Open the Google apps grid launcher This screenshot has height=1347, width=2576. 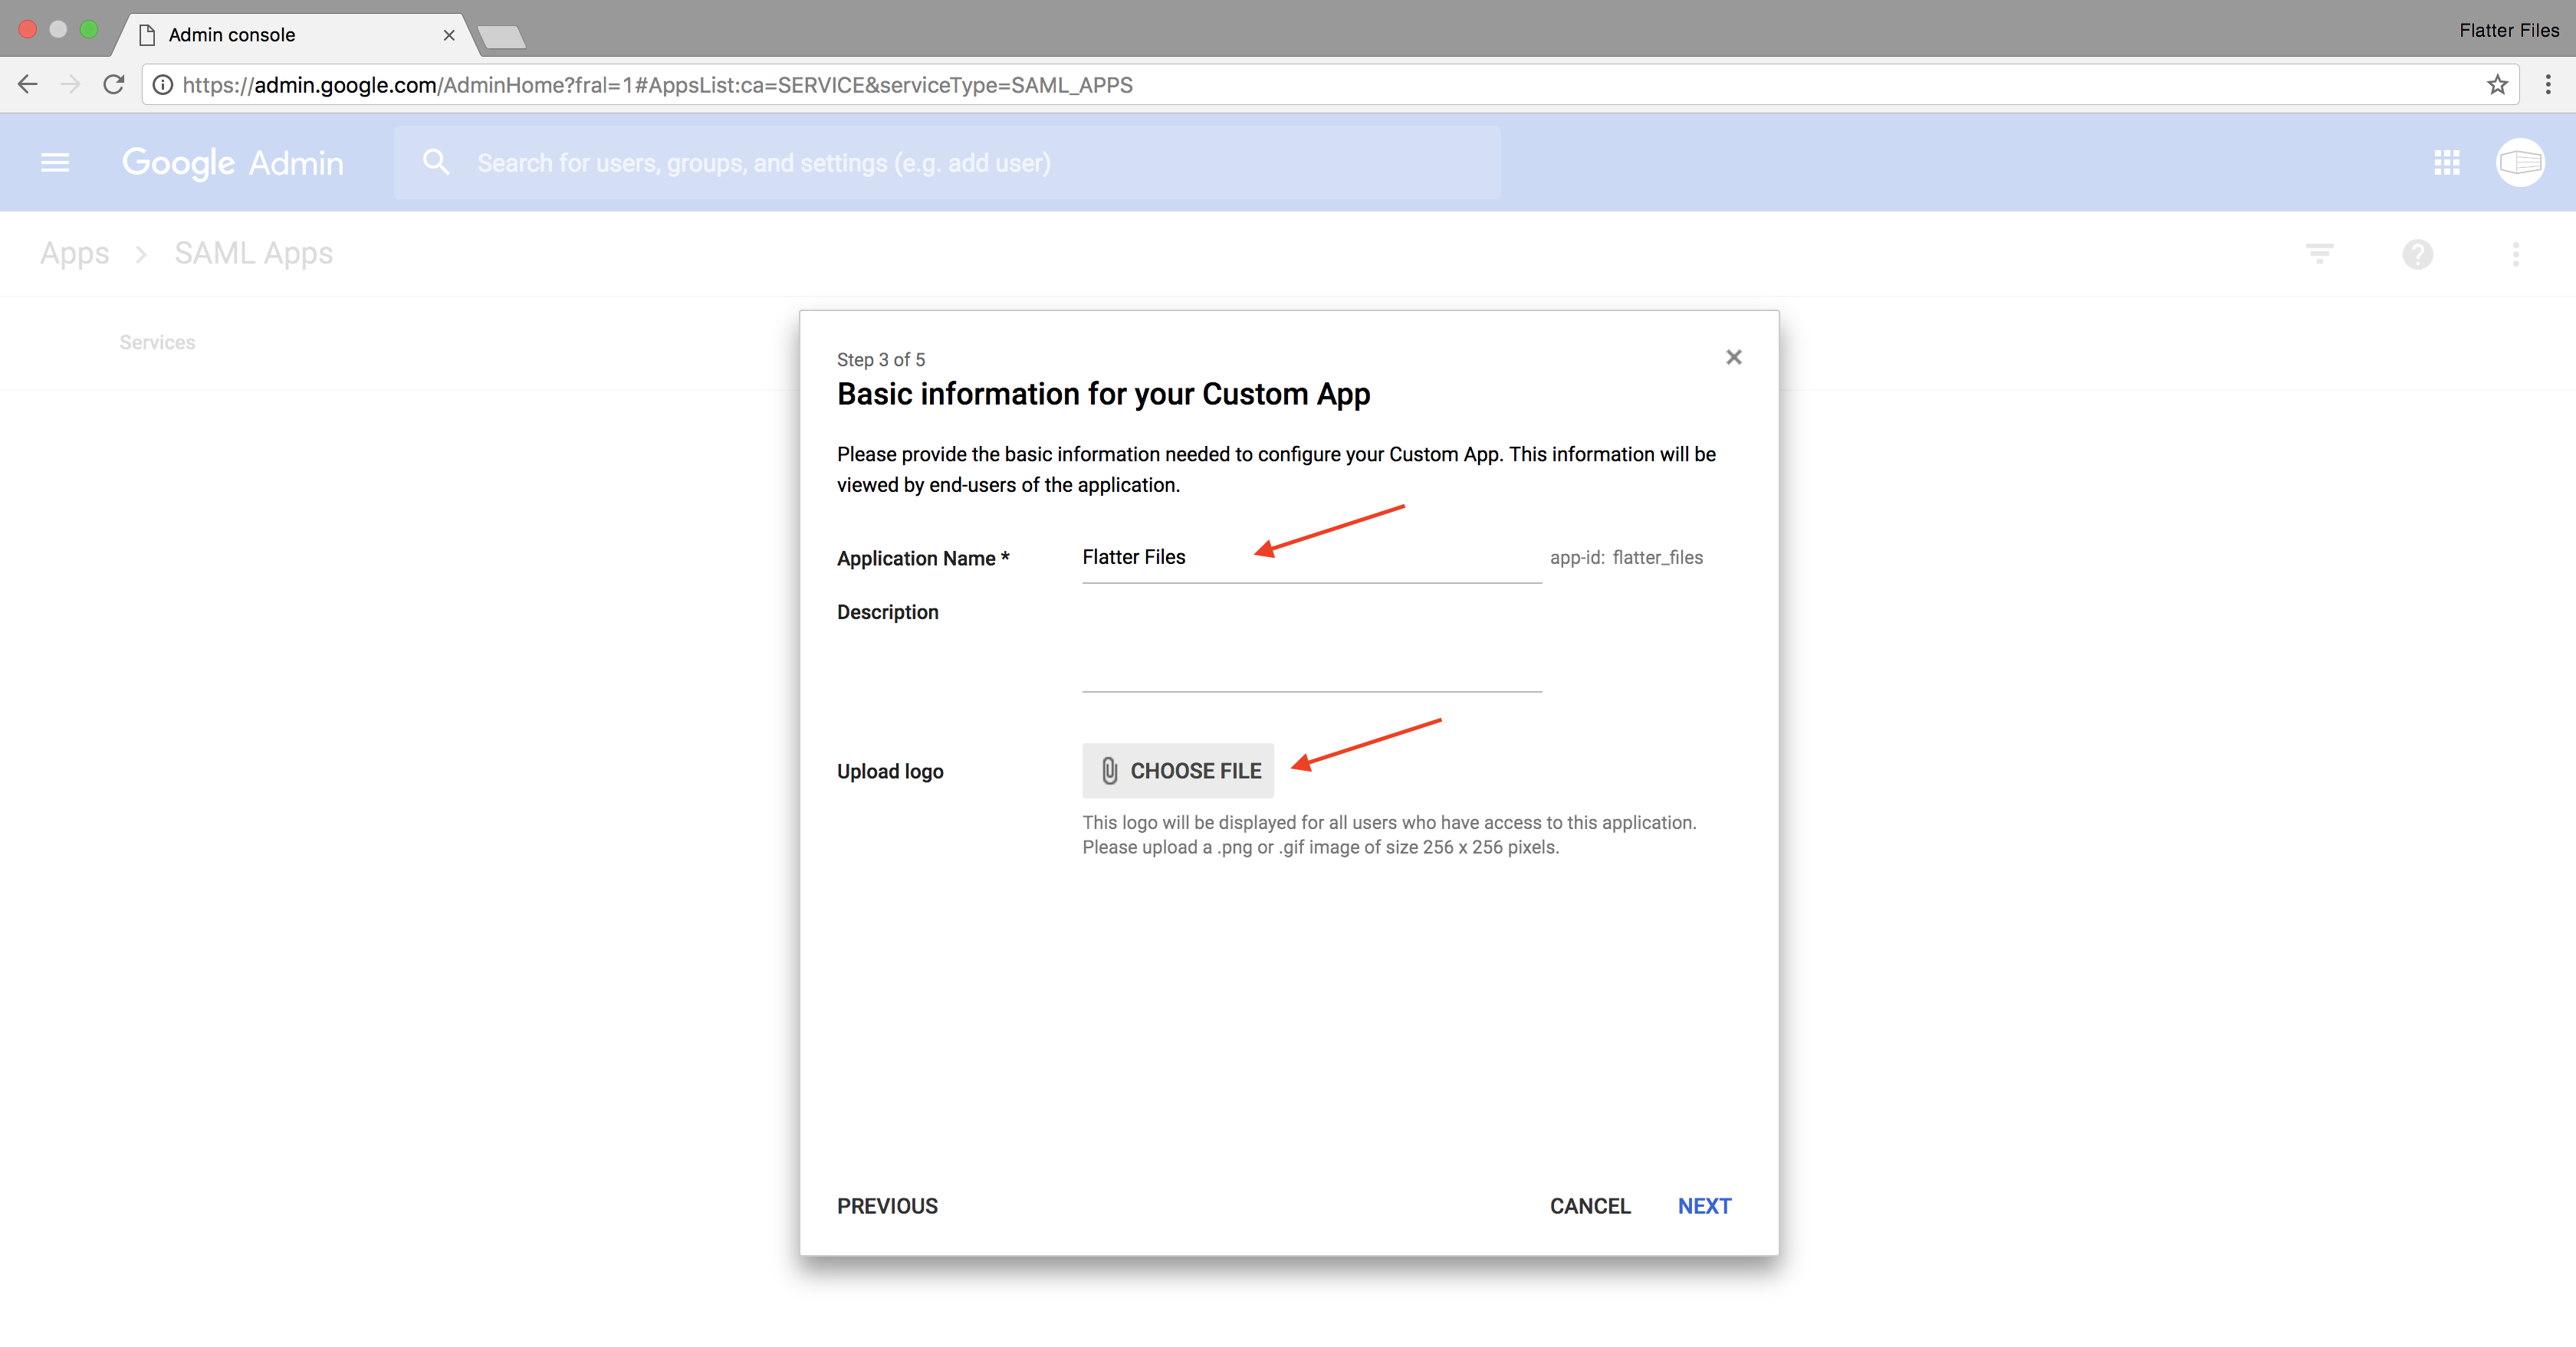[2447, 162]
